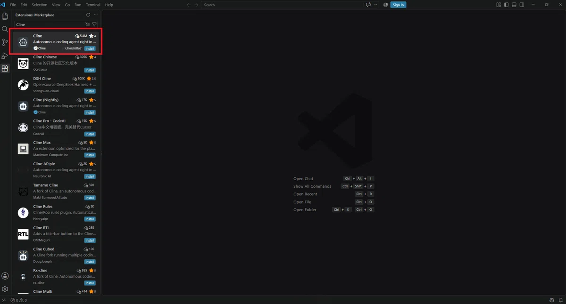Image resolution: width=566 pixels, height=304 pixels.
Task: Click the Sign In button
Action: pos(398,5)
